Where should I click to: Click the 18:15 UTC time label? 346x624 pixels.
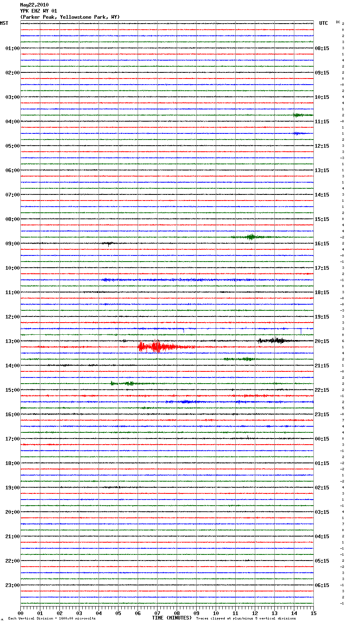click(322, 292)
